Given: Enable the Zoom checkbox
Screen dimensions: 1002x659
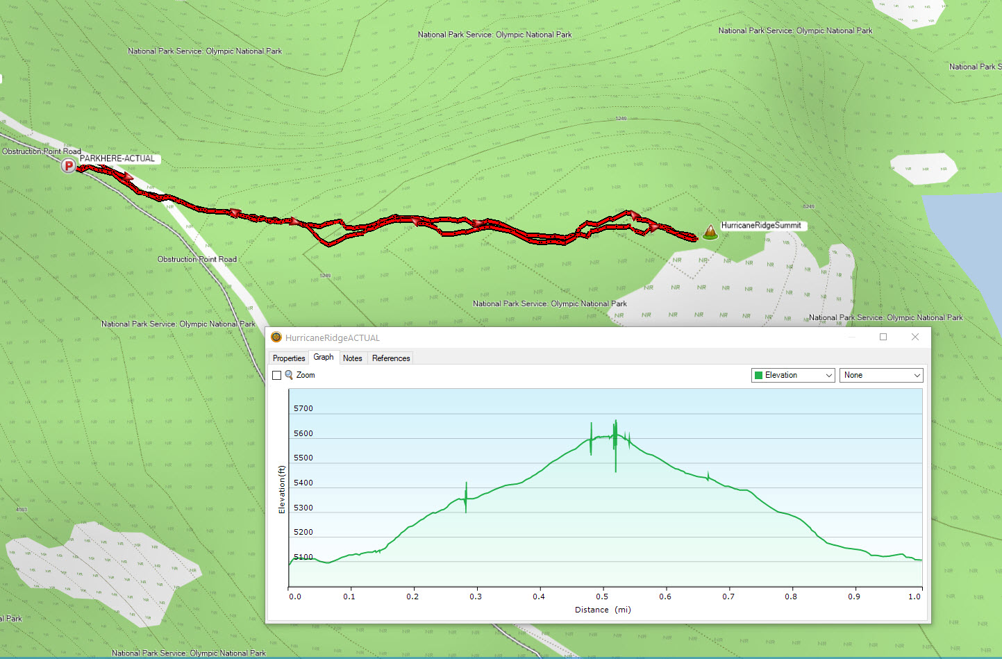Looking at the screenshot, I should click(277, 375).
